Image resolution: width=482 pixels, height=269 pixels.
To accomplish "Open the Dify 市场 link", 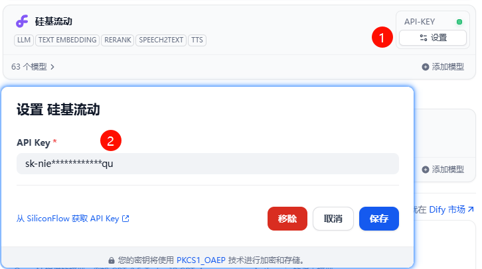I will [x=451, y=209].
